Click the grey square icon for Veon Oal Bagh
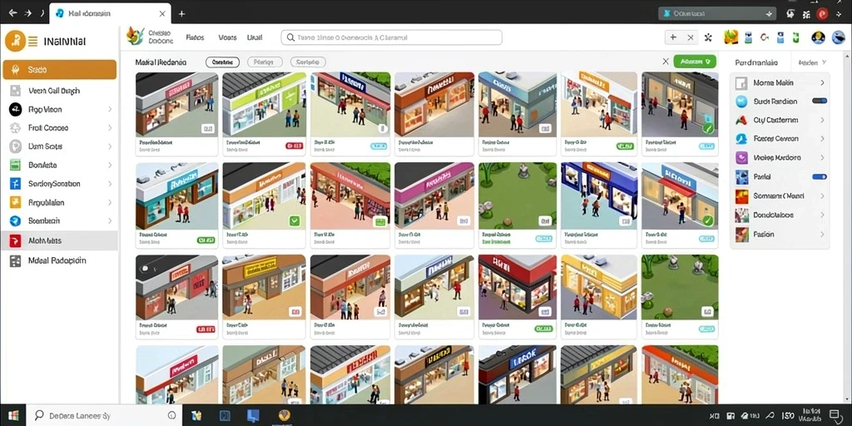Image resolution: width=852 pixels, height=426 pixels. (x=15, y=91)
